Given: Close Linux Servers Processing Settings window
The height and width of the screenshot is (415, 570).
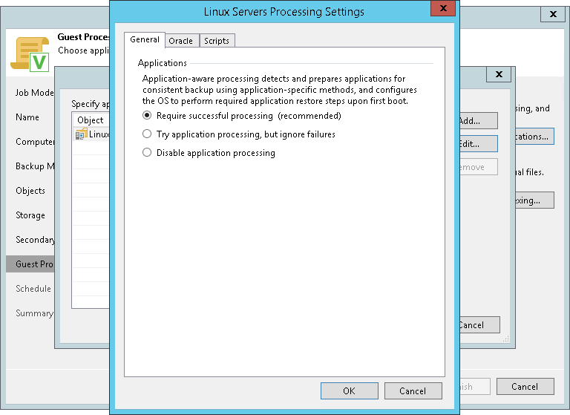Looking at the screenshot, I should tap(443, 8).
